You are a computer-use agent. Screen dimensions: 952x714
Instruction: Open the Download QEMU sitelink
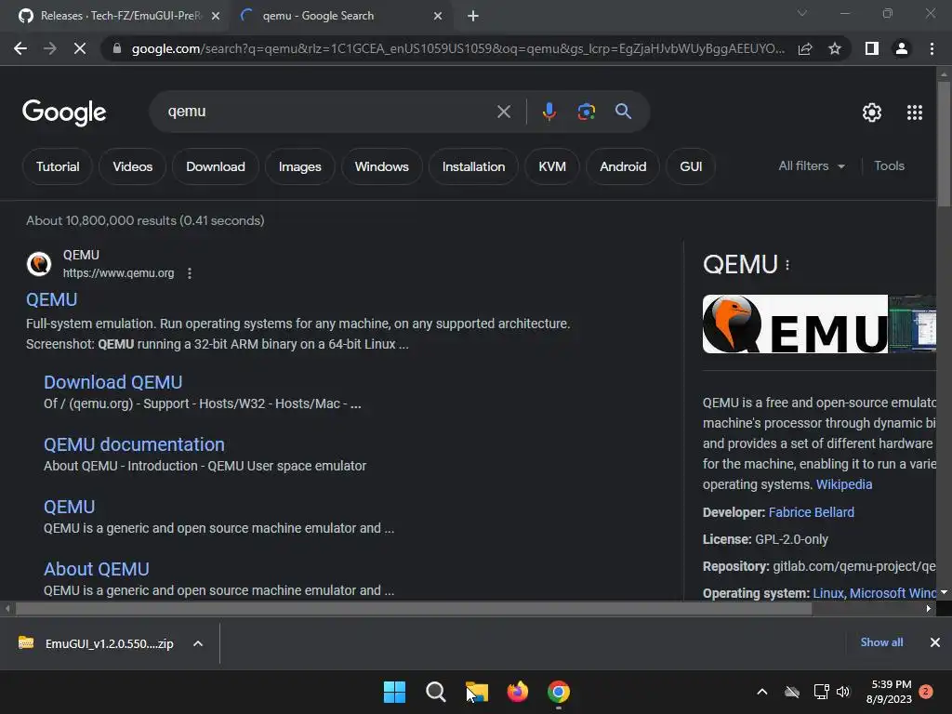[x=112, y=382]
